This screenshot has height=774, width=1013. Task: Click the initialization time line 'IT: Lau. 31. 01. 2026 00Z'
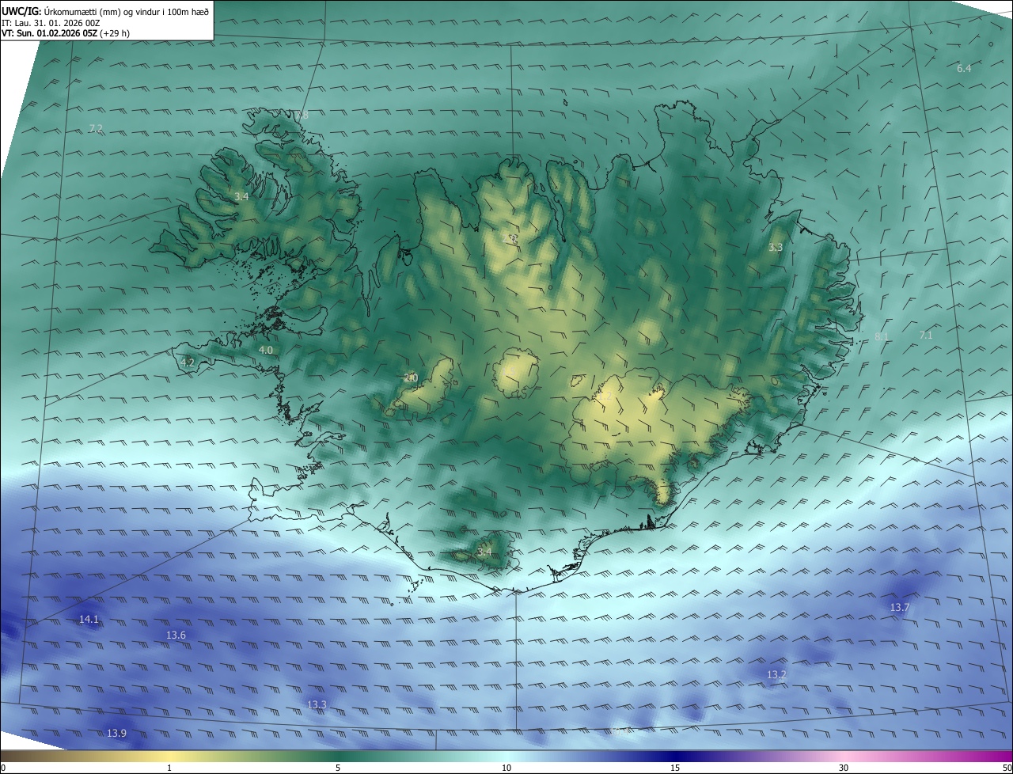point(51,22)
